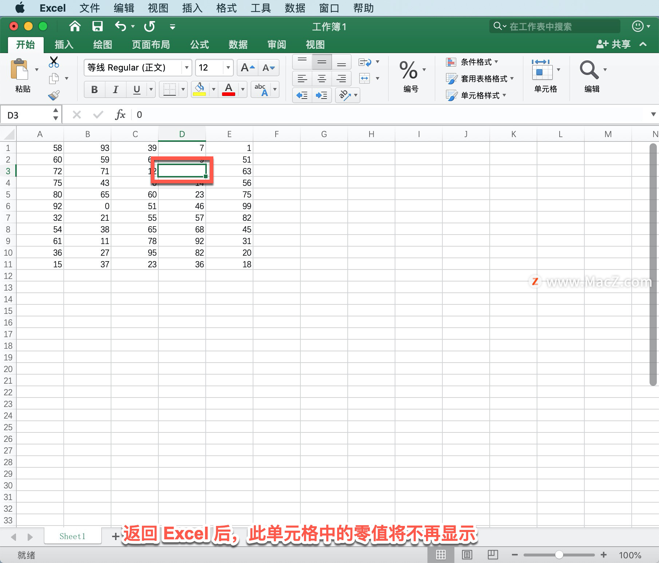
Task: Expand underline style options arrow
Action: (151, 89)
